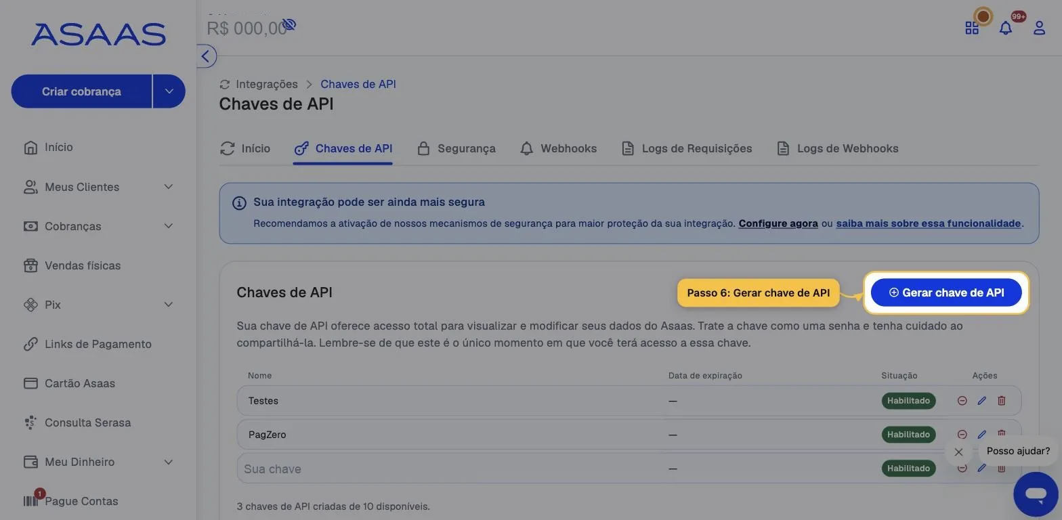Open Links de Pagamento in sidebar
The image size is (1062, 520).
click(x=98, y=344)
